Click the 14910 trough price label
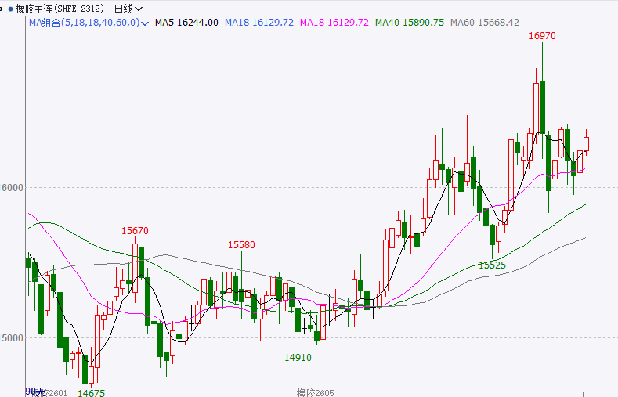This screenshot has width=618, height=397. (298, 357)
